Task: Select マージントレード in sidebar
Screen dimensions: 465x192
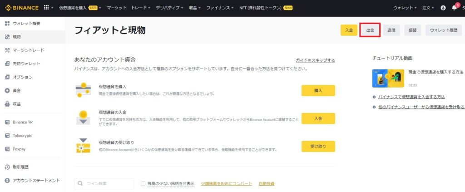Action: pos(29,50)
